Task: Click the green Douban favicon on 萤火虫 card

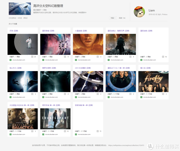Action: click(141, 97)
